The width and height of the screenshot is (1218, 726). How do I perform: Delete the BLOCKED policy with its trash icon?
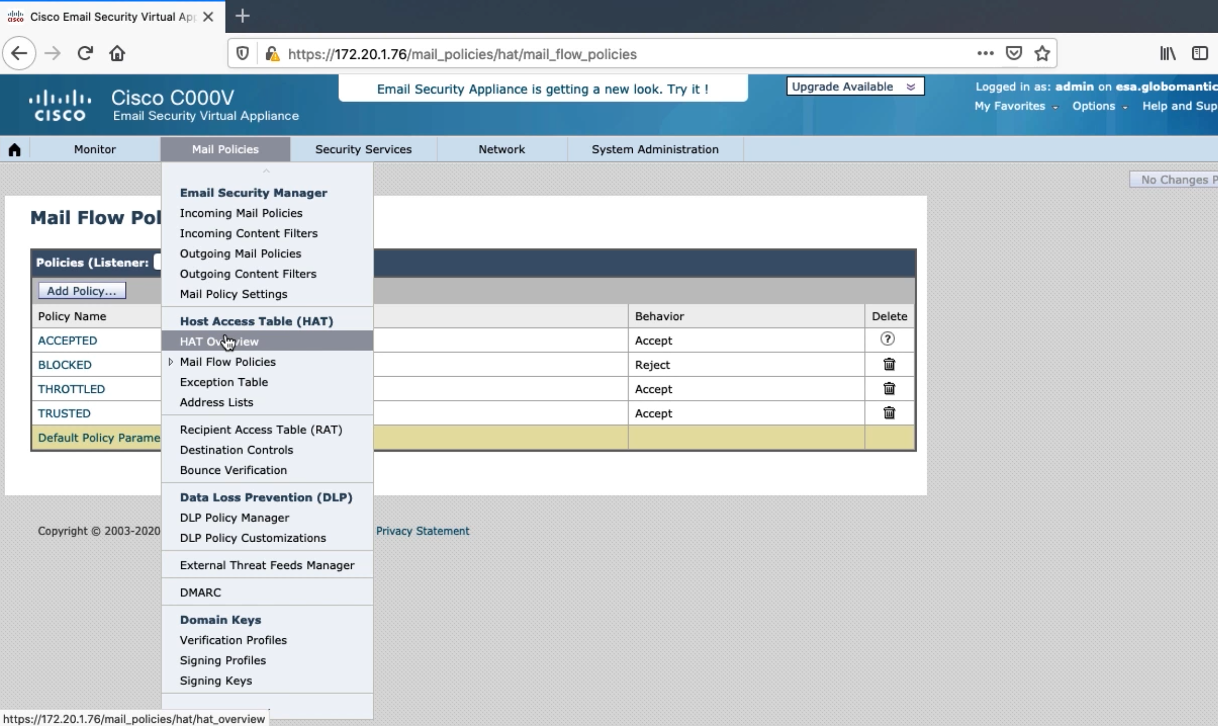[889, 364]
